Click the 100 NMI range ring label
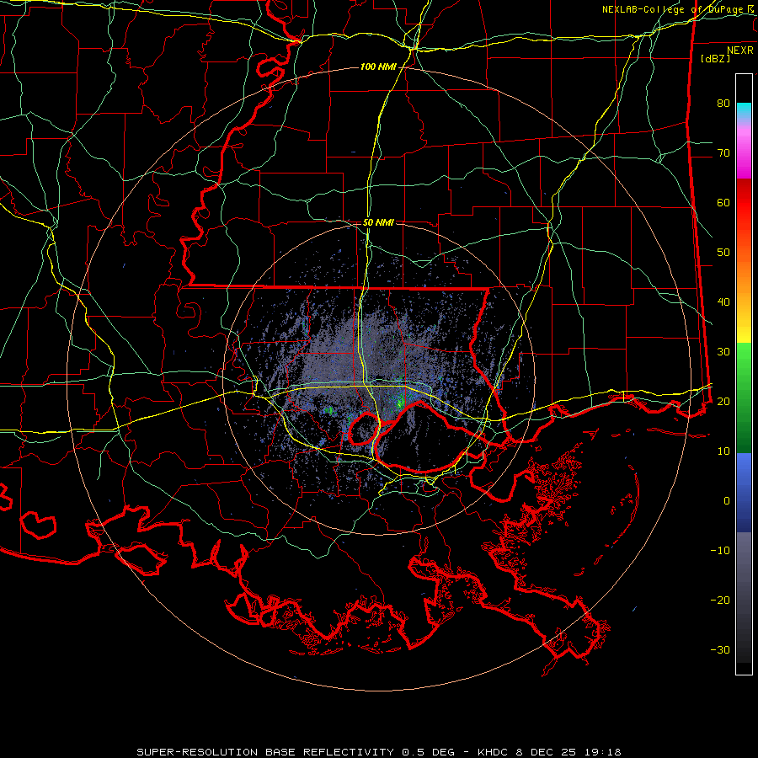This screenshot has width=758, height=758. [378, 67]
